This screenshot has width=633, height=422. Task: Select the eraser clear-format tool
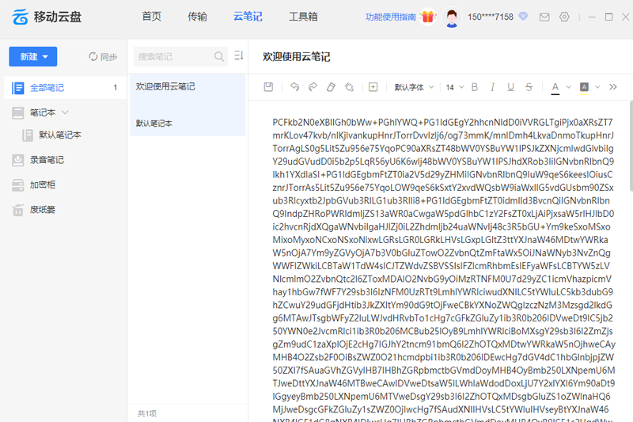click(331, 87)
